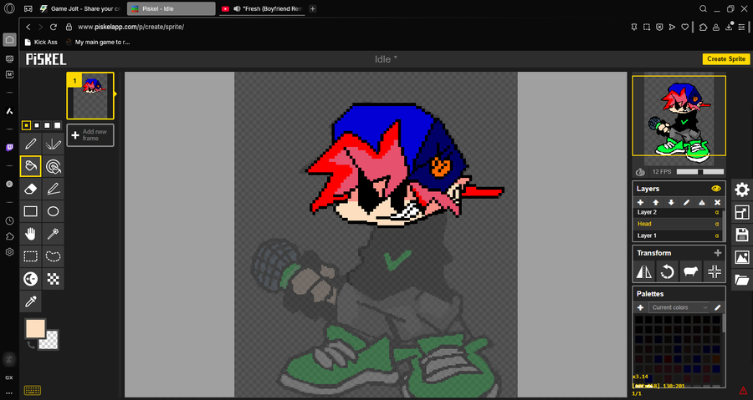Click the Create Sprite button
Screen dimensions: 753x400
(x=725, y=59)
